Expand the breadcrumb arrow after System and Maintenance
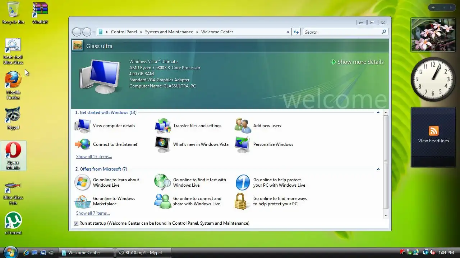 pos(197,32)
